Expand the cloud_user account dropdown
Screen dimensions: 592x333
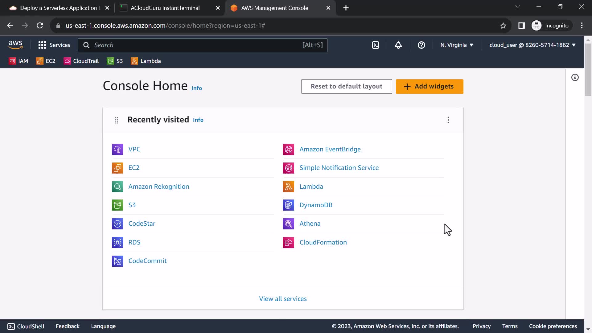[532, 45]
